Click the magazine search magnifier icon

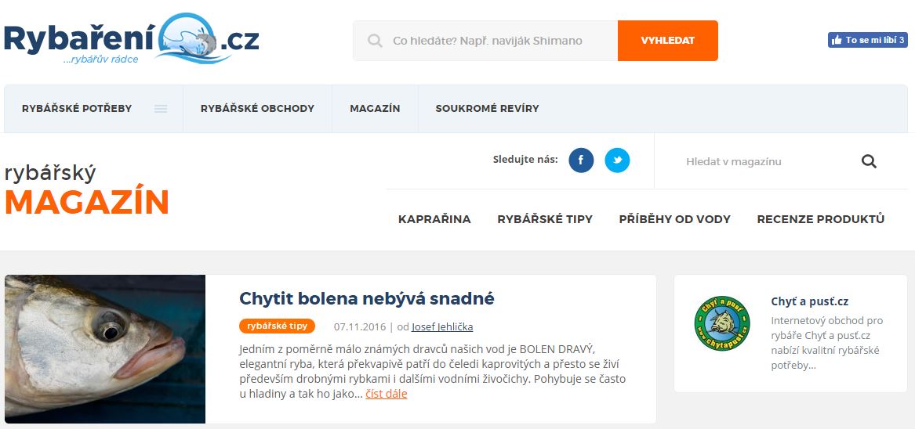[869, 161]
